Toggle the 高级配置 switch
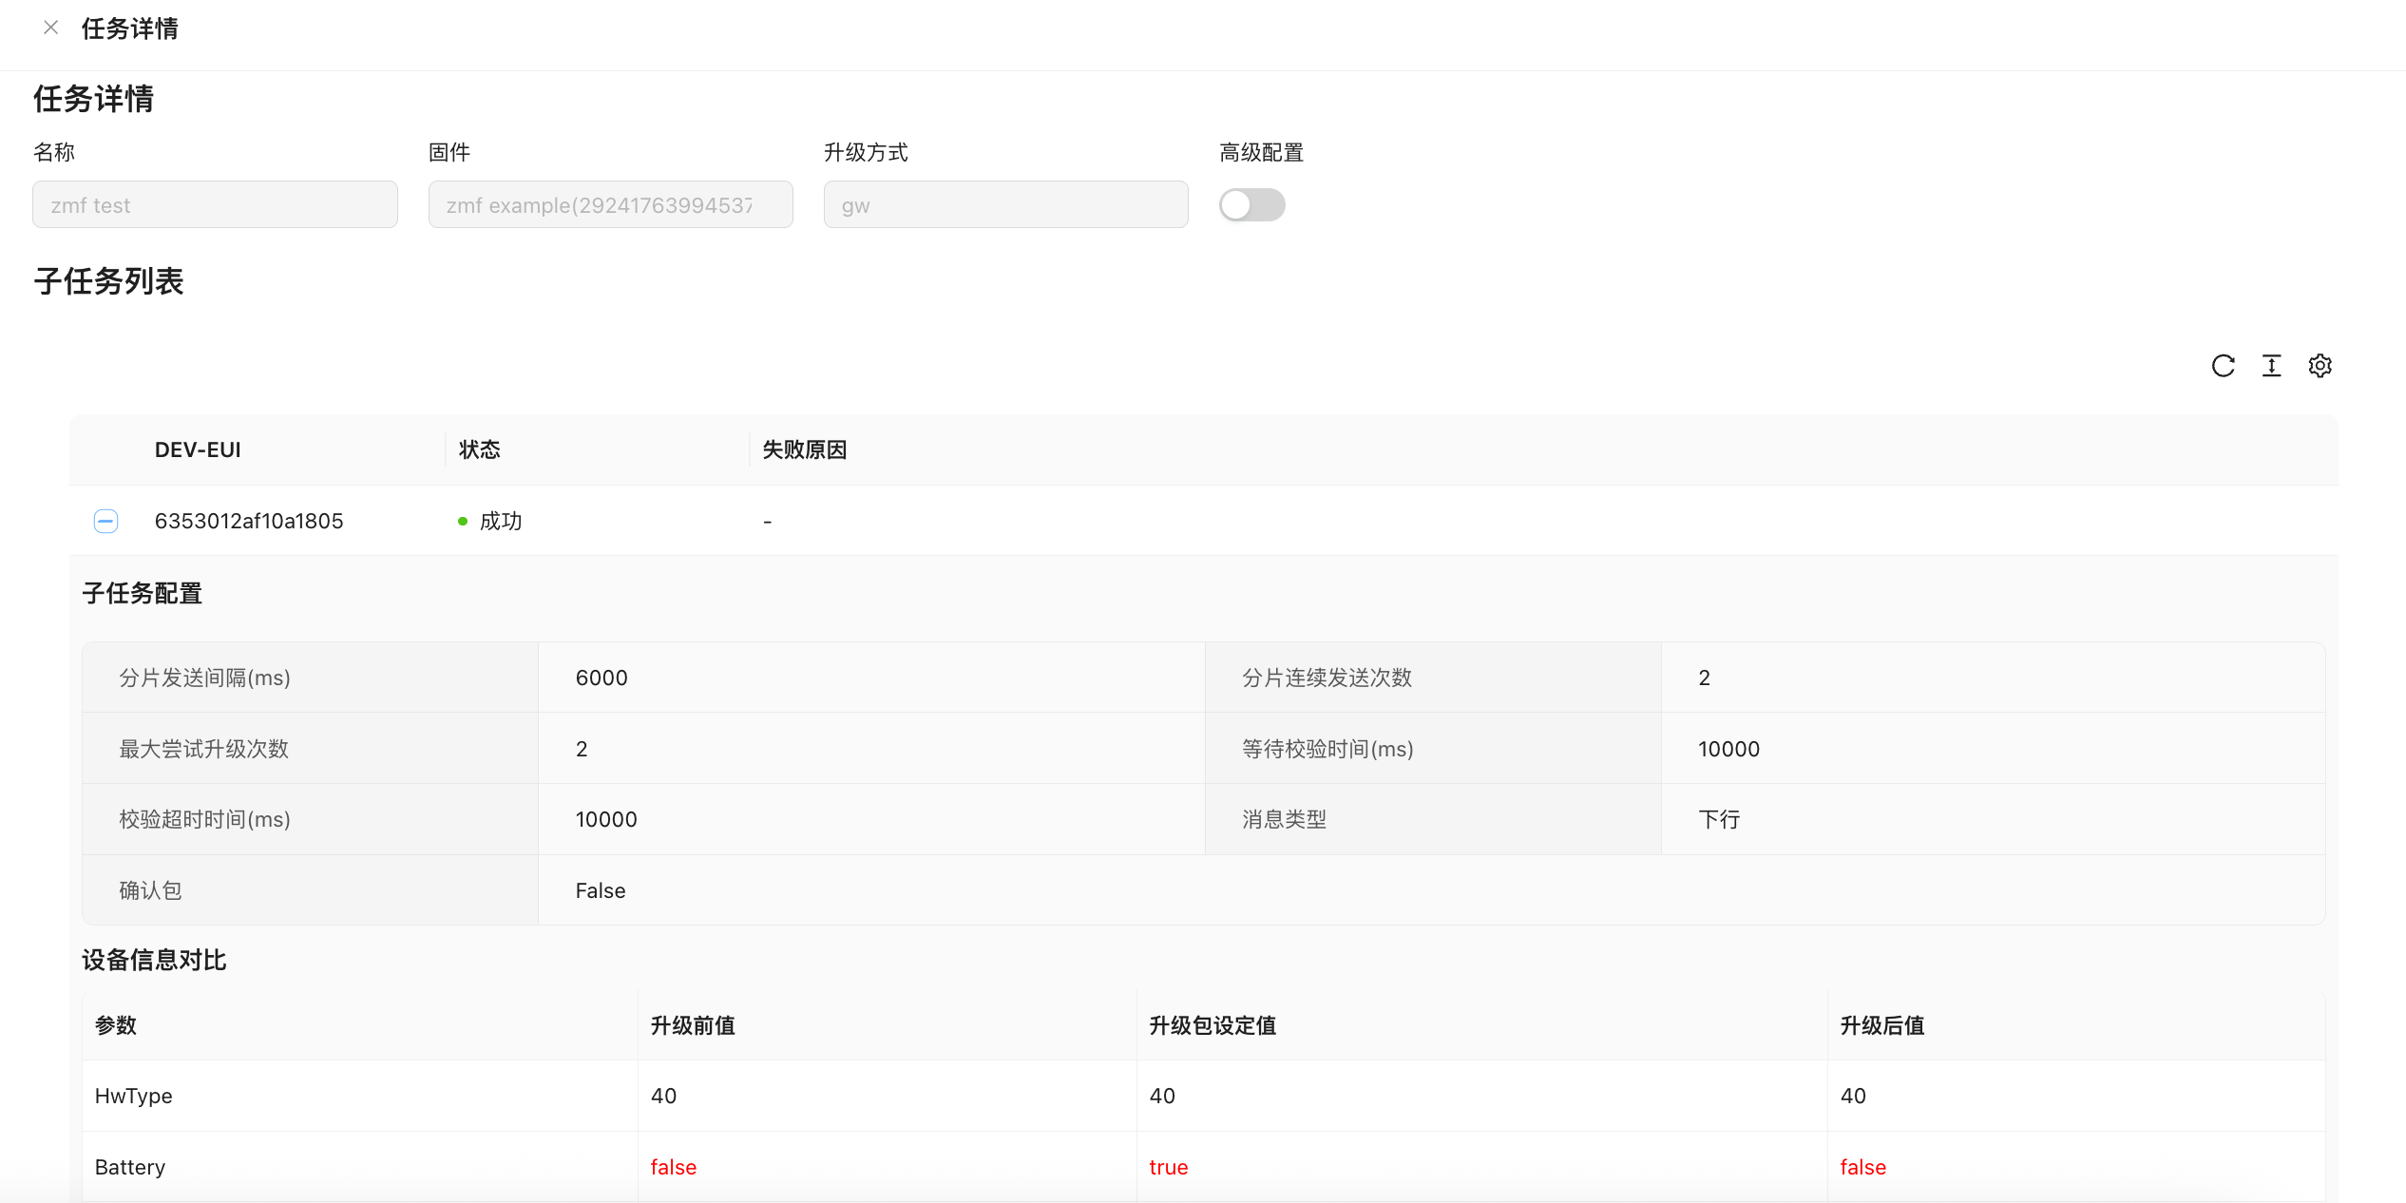This screenshot has height=1203, width=2406. point(1251,205)
